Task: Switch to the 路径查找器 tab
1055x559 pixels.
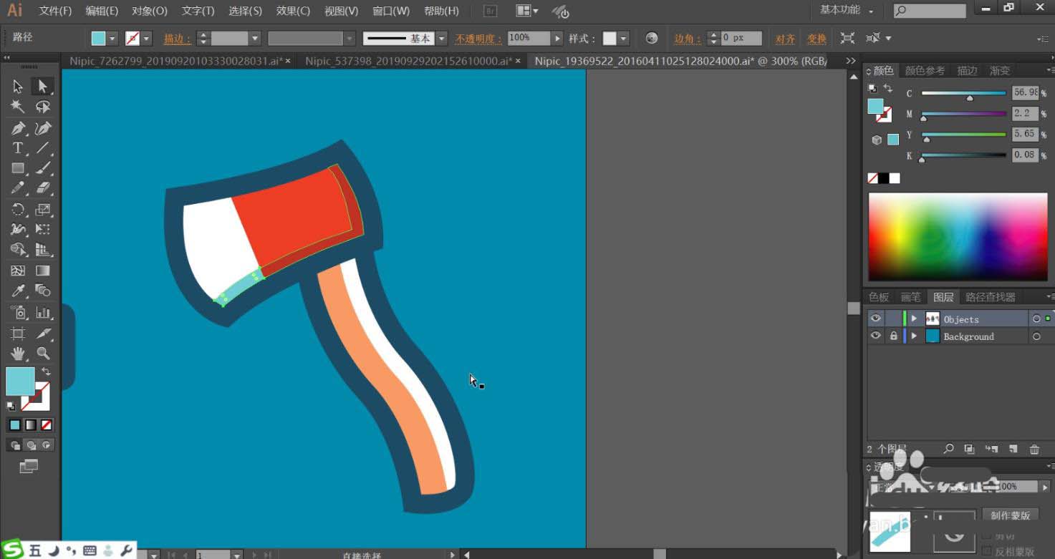Action: 990,297
